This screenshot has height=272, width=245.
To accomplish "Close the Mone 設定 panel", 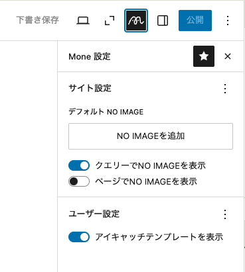I will (228, 56).
